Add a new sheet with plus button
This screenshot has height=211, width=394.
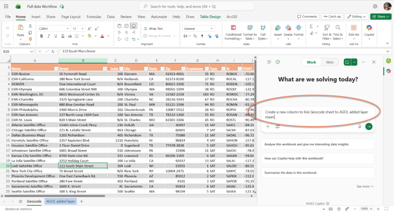pyautogui.click(x=81, y=201)
